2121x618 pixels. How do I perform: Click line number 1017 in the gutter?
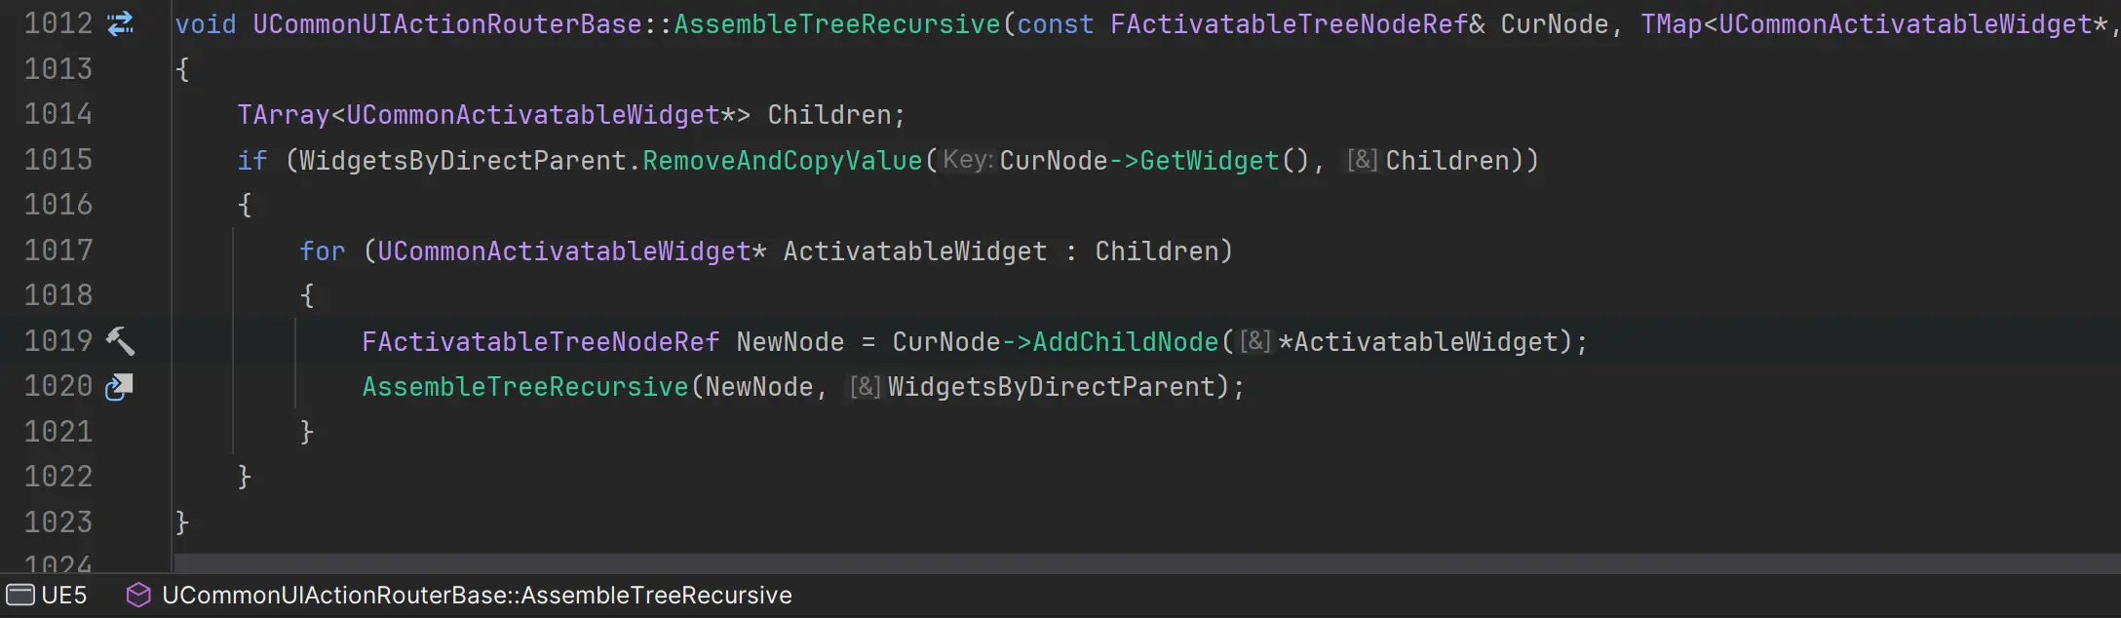tap(58, 251)
